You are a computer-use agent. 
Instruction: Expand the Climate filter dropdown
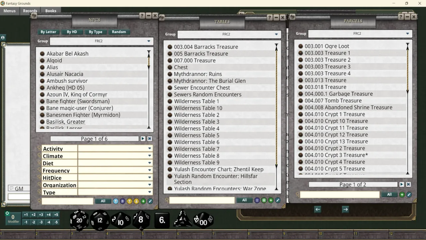point(149,156)
